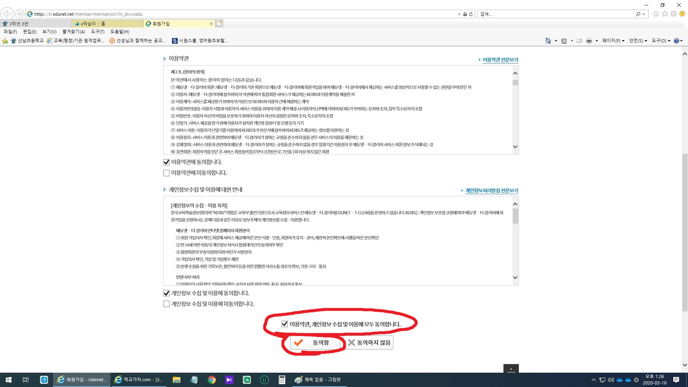Go forward with the browser forward arrow
688x387 pixels.
pyautogui.click(x=20, y=14)
